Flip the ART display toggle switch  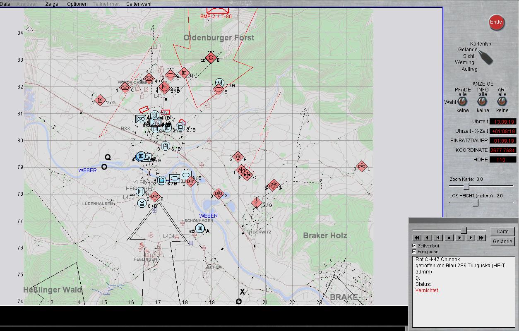(x=502, y=102)
